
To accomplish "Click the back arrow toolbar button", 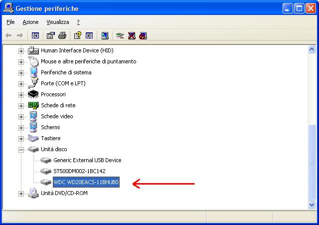I will pyautogui.click(x=8, y=35).
